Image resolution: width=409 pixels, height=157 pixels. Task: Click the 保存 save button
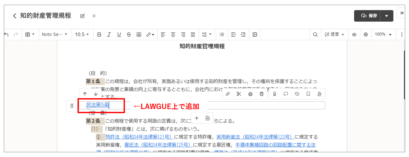pos(369,16)
